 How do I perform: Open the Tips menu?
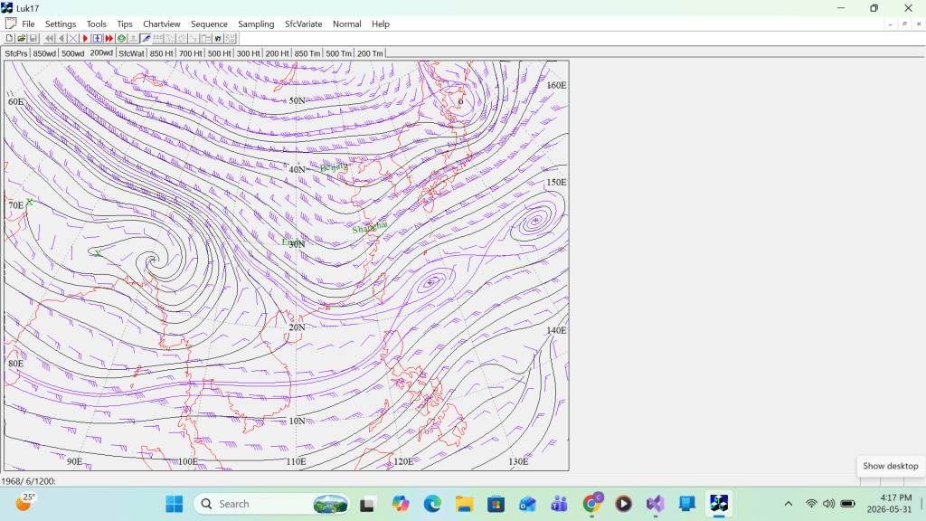pyautogui.click(x=125, y=24)
